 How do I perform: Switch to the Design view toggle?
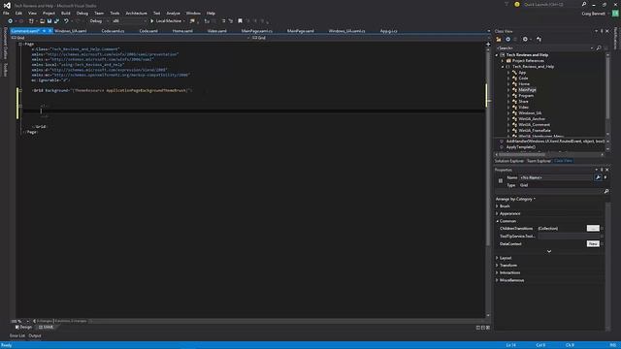point(23,328)
